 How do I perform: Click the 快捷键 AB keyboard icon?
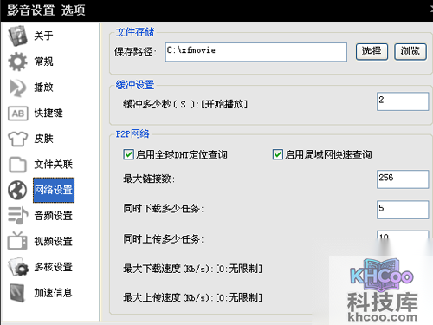(18, 113)
